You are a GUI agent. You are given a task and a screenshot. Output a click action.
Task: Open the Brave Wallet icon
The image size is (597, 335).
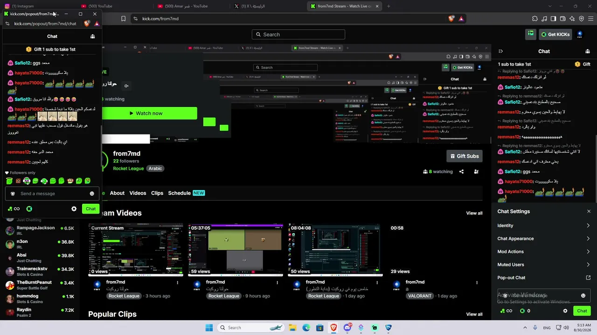coord(562,19)
